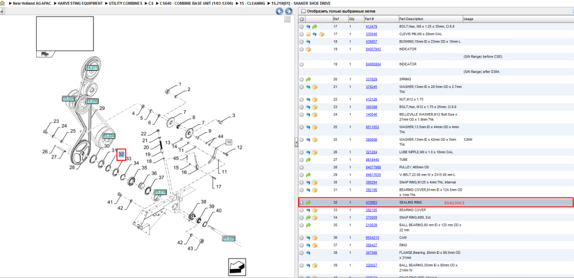Viewport: 574px width, 278px height.
Task: Enable the show only selected marks checkbox
Action: tap(303, 11)
